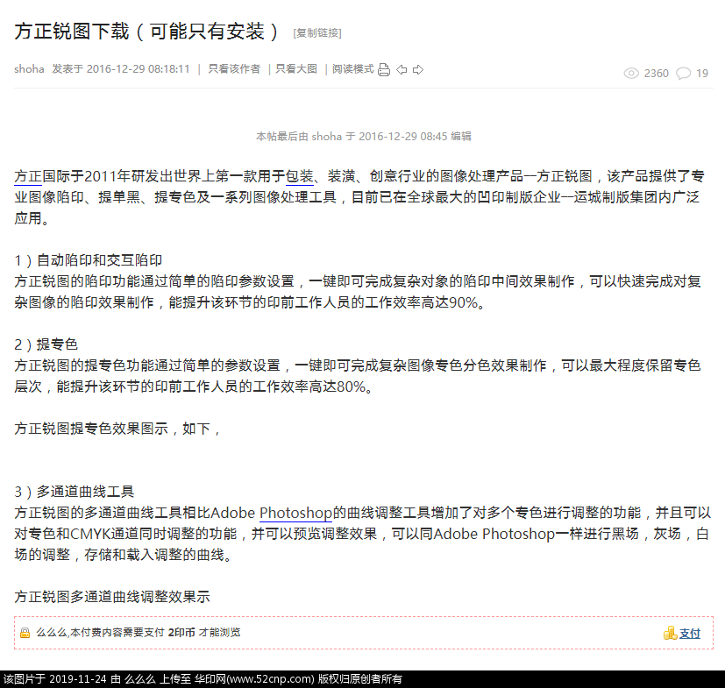Image resolution: width=725 pixels, height=688 pixels.
Task: Click the lock icon in paid content box
Action: (25, 633)
